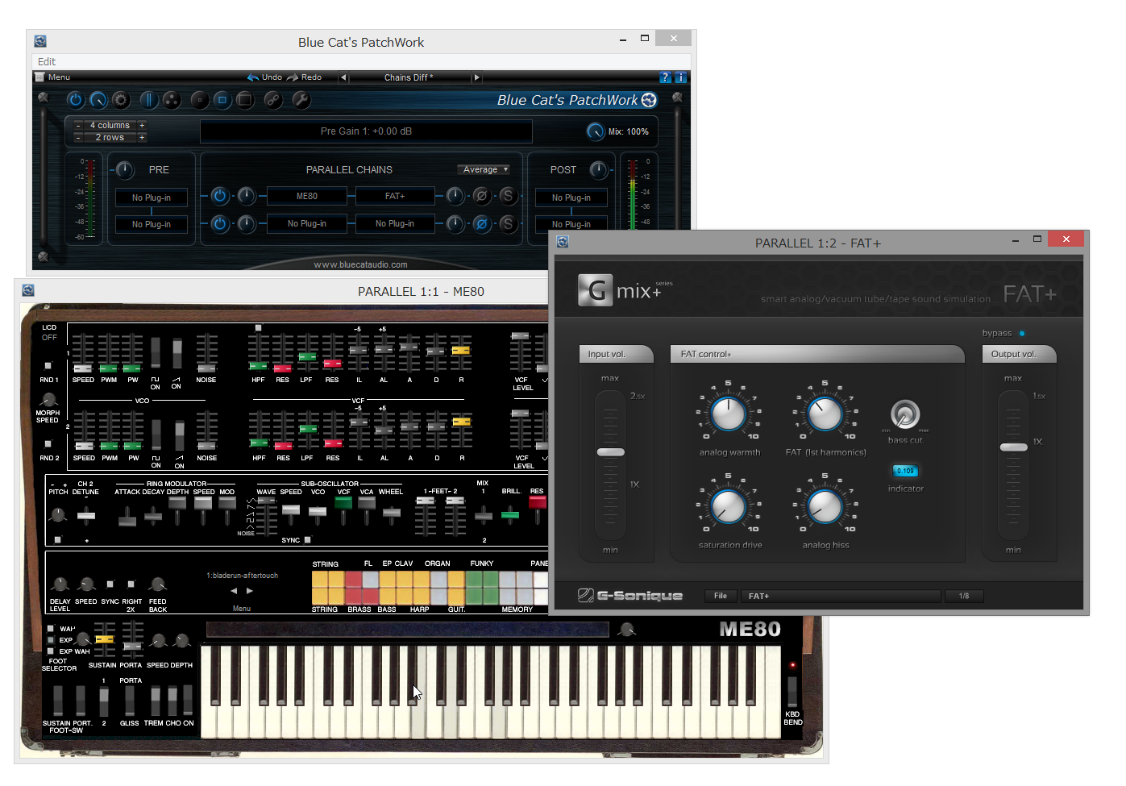Viewport: 1126px width, 786px height.
Task: Select EXP WAH in foot selector
Action: [51, 651]
